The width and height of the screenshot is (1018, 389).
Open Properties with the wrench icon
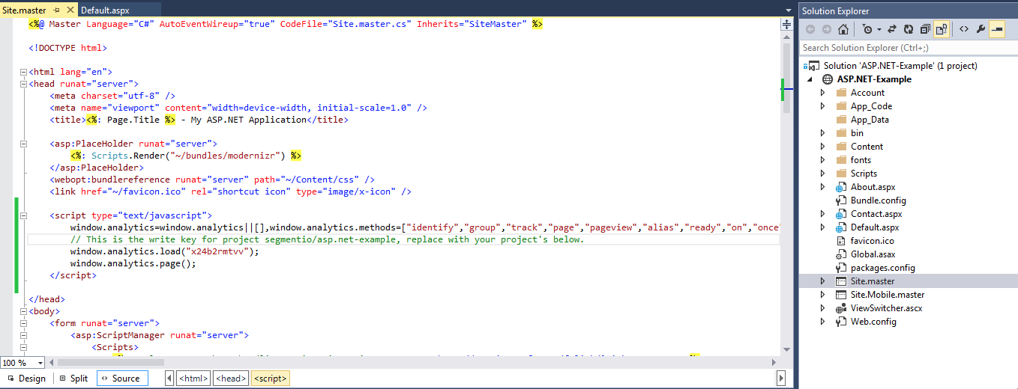coord(980,29)
